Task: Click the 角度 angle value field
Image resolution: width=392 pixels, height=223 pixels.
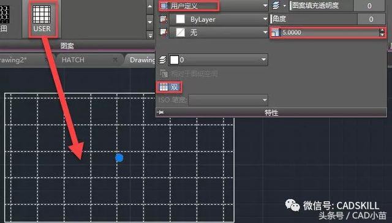Action: pyautogui.click(x=371, y=19)
